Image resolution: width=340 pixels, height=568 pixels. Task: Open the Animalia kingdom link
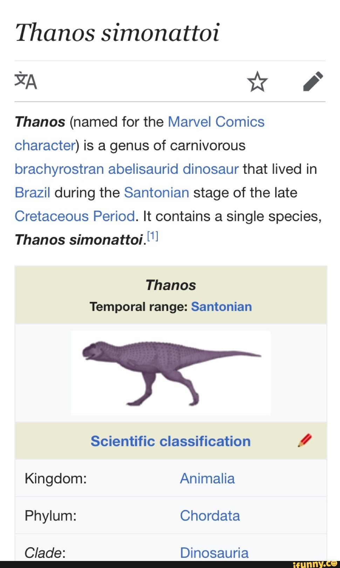pos(207,478)
